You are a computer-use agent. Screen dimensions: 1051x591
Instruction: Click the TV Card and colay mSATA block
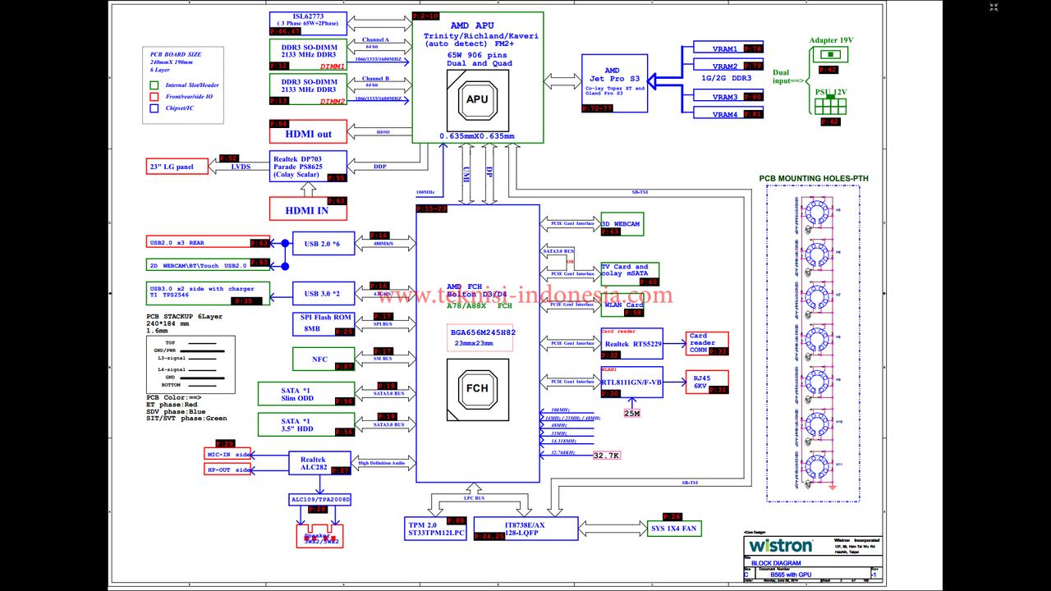630,274
